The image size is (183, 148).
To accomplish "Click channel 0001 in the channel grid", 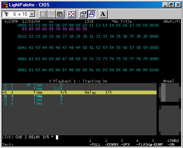I will 22,25.
